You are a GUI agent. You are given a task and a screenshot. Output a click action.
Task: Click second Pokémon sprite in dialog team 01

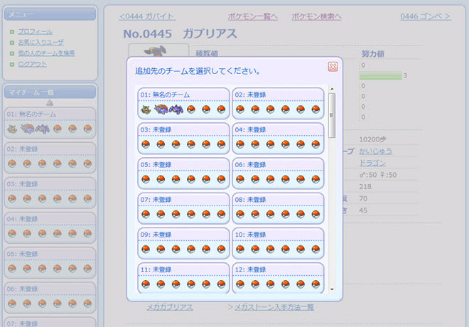point(161,109)
